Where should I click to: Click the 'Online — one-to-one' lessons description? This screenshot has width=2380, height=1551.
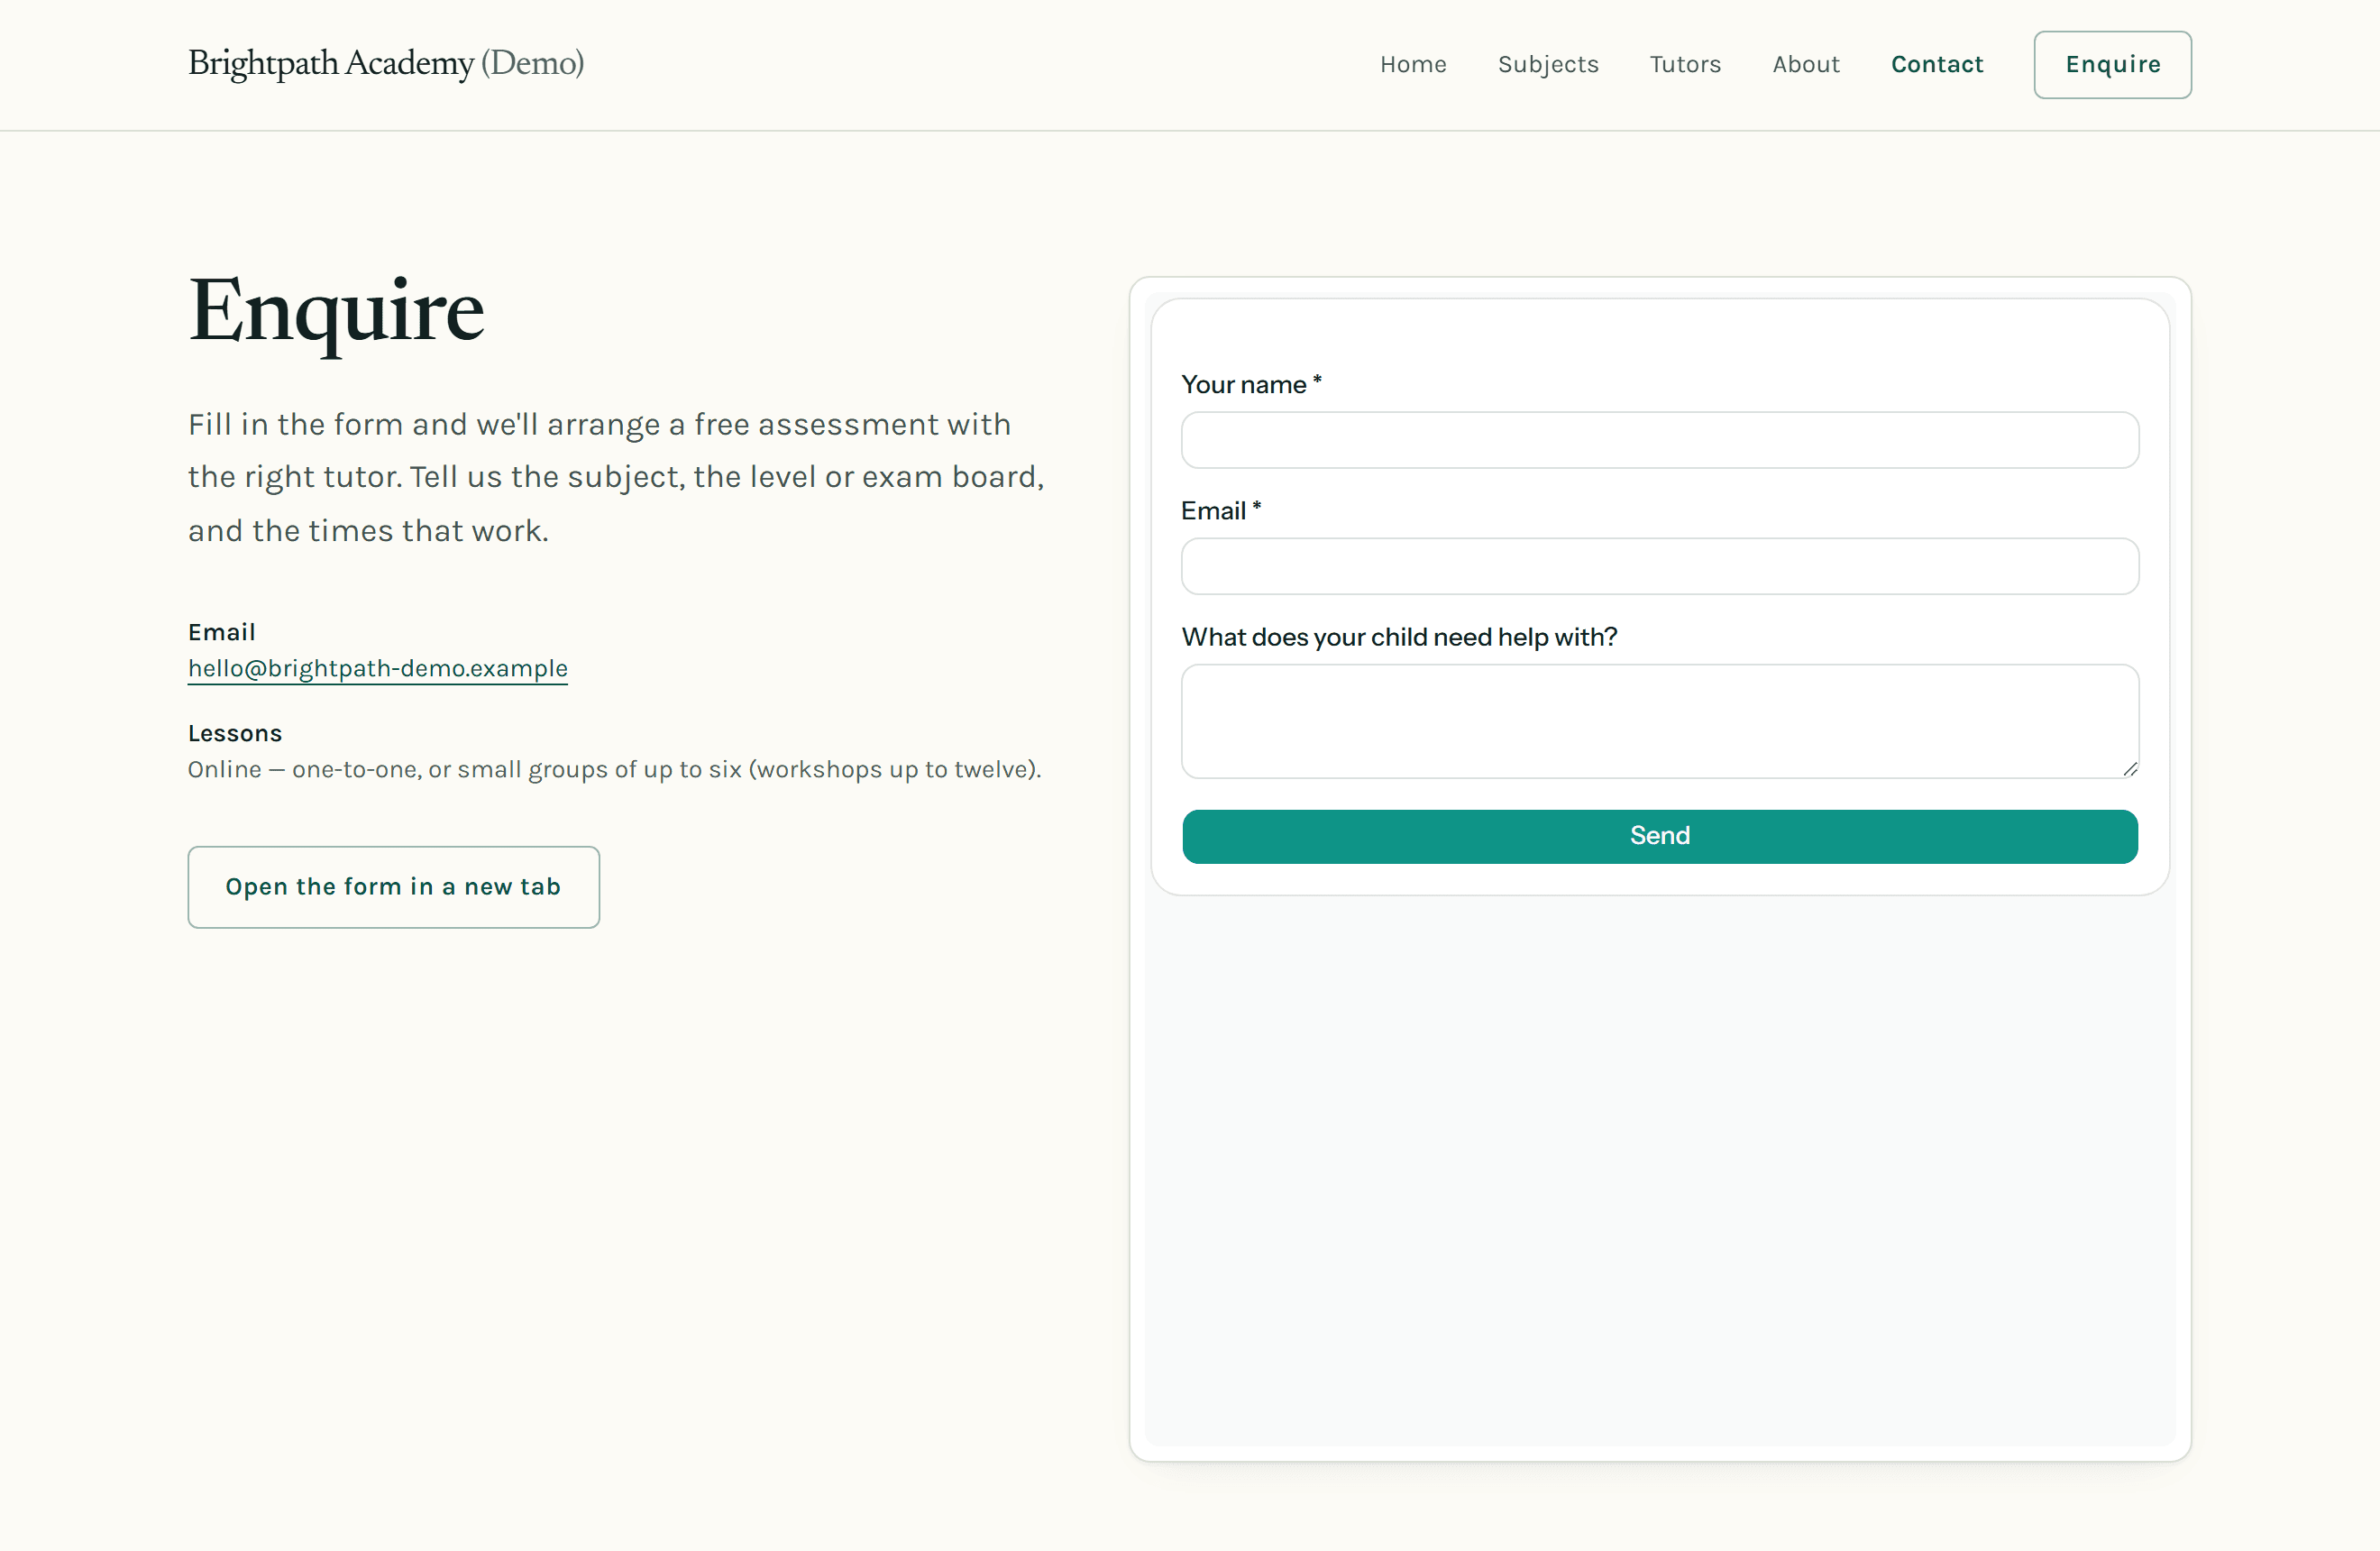pyautogui.click(x=615, y=769)
